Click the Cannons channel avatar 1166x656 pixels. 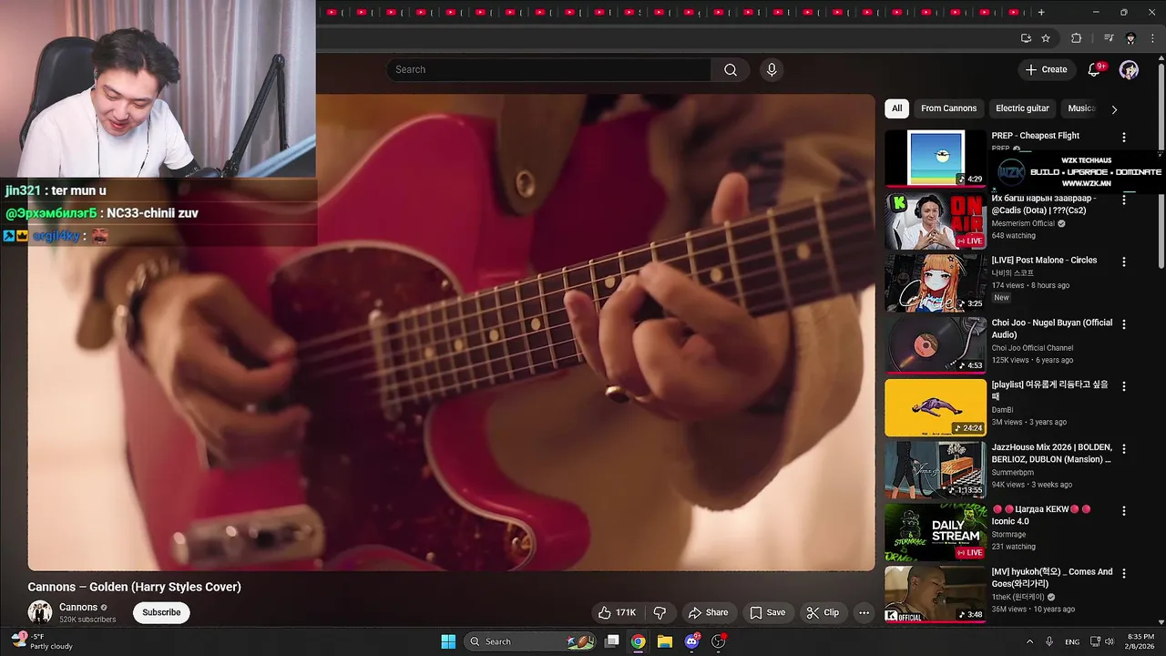pyautogui.click(x=40, y=612)
